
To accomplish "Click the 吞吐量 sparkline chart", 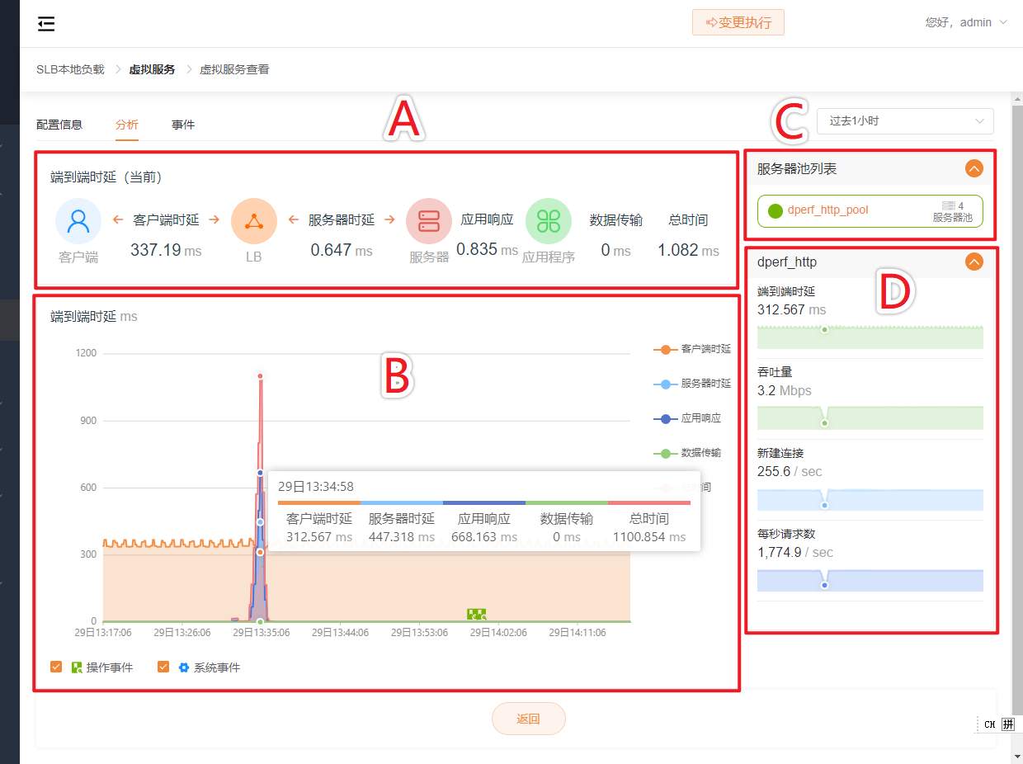I will pos(870,417).
